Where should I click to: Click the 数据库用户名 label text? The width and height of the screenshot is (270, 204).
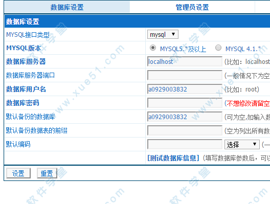click(26, 89)
